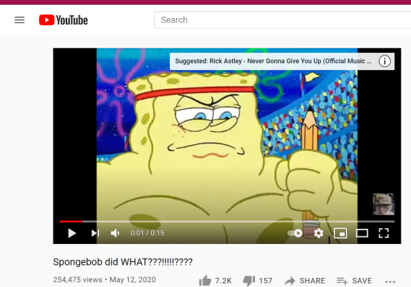Save the video to a playlist
The height and width of the screenshot is (287, 411).
tap(354, 281)
